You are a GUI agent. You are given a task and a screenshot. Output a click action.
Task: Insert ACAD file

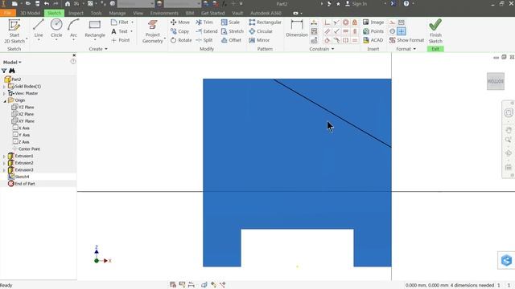[373, 40]
